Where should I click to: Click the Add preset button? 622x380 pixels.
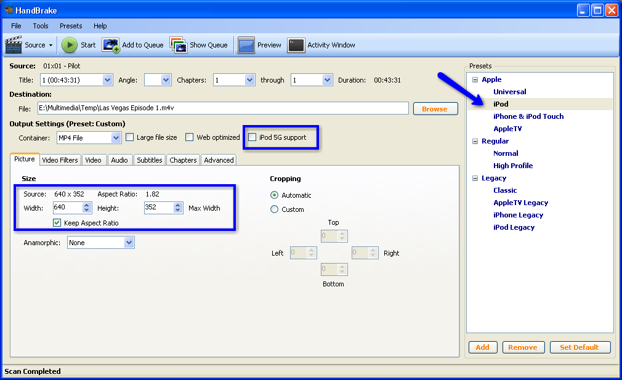482,347
